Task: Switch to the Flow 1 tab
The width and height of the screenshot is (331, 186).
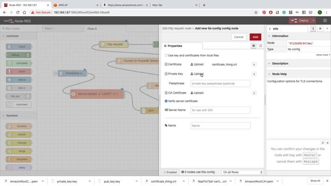Action: [63, 29]
